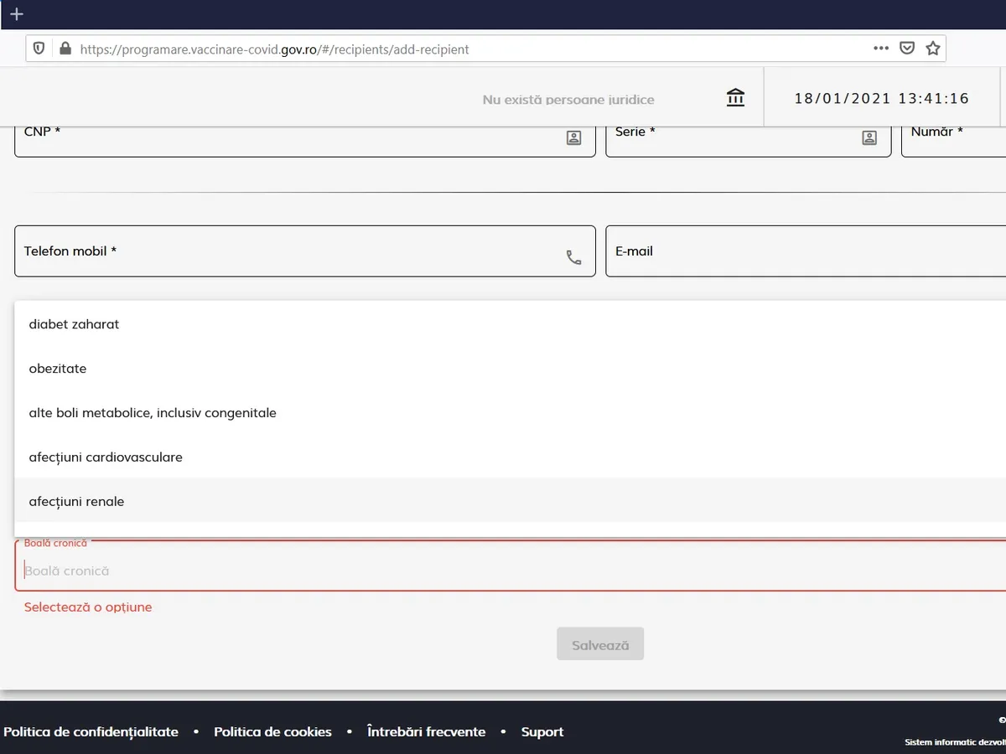Bookmark this page with star icon

click(932, 49)
